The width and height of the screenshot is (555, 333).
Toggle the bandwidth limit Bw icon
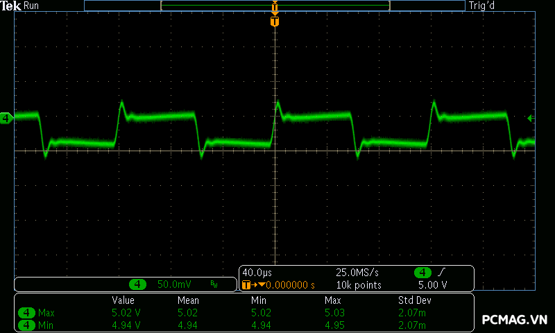(x=214, y=284)
